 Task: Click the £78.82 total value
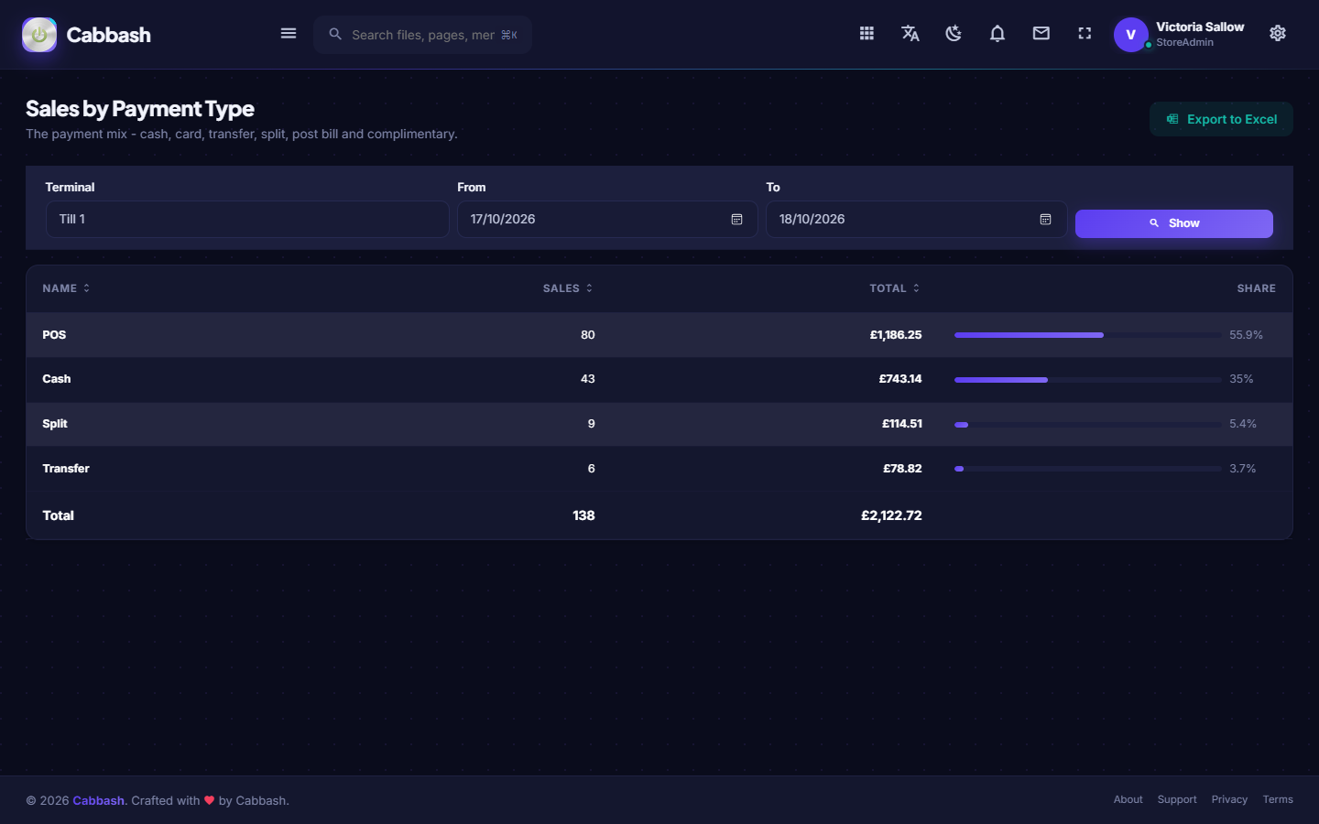[902, 469]
